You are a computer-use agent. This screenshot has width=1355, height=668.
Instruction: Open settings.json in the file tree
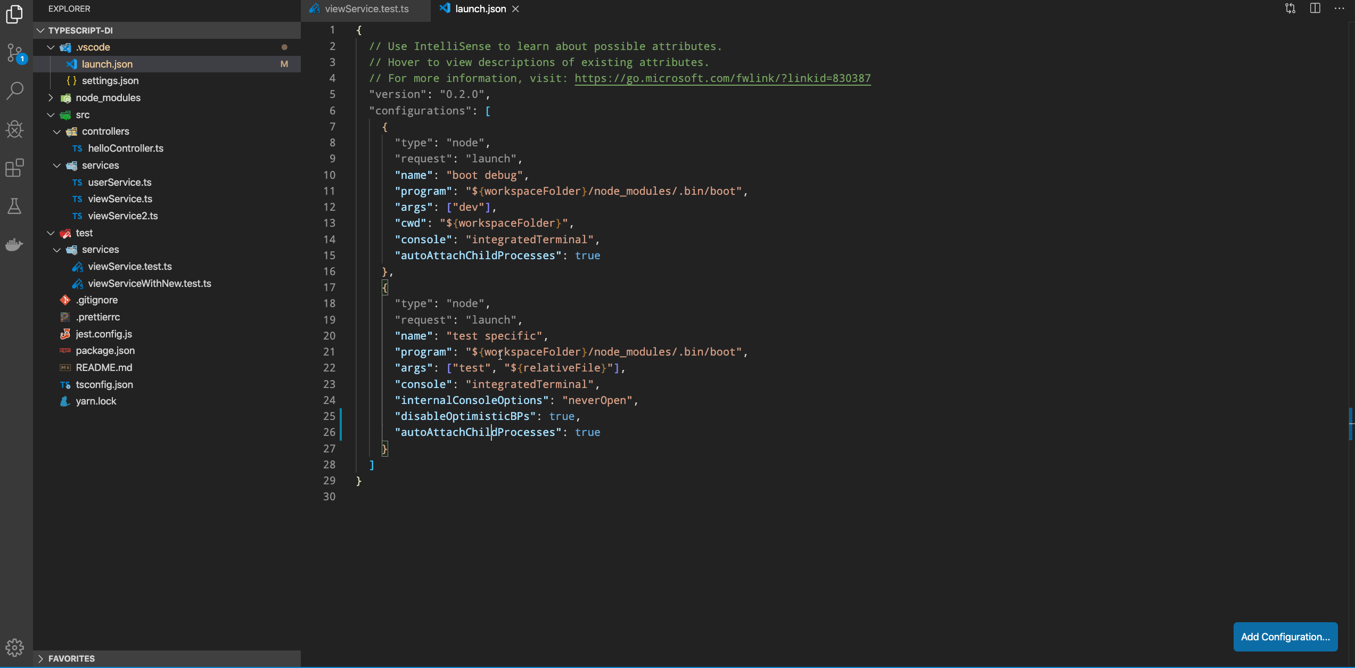(x=167, y=81)
